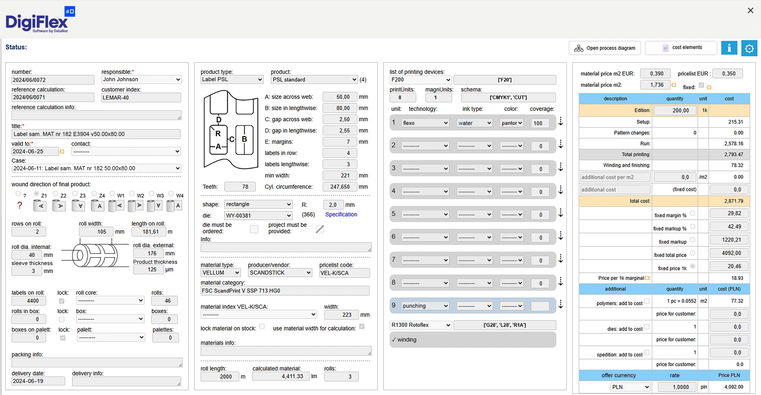Click the roll length field 2000

pos(220,376)
